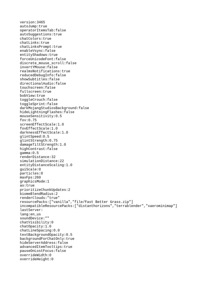Click the version:3465 line
This screenshot has width=214, height=285.
pyautogui.click(x=32, y=22)
